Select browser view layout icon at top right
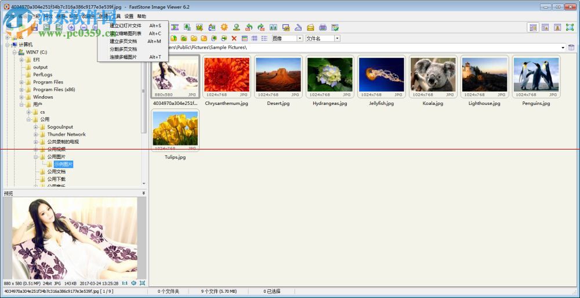This screenshot has height=298, width=580. (533, 27)
